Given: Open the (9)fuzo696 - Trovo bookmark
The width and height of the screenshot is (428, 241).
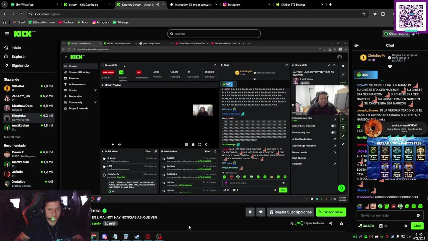Looking at the screenshot, I should coord(41,22).
